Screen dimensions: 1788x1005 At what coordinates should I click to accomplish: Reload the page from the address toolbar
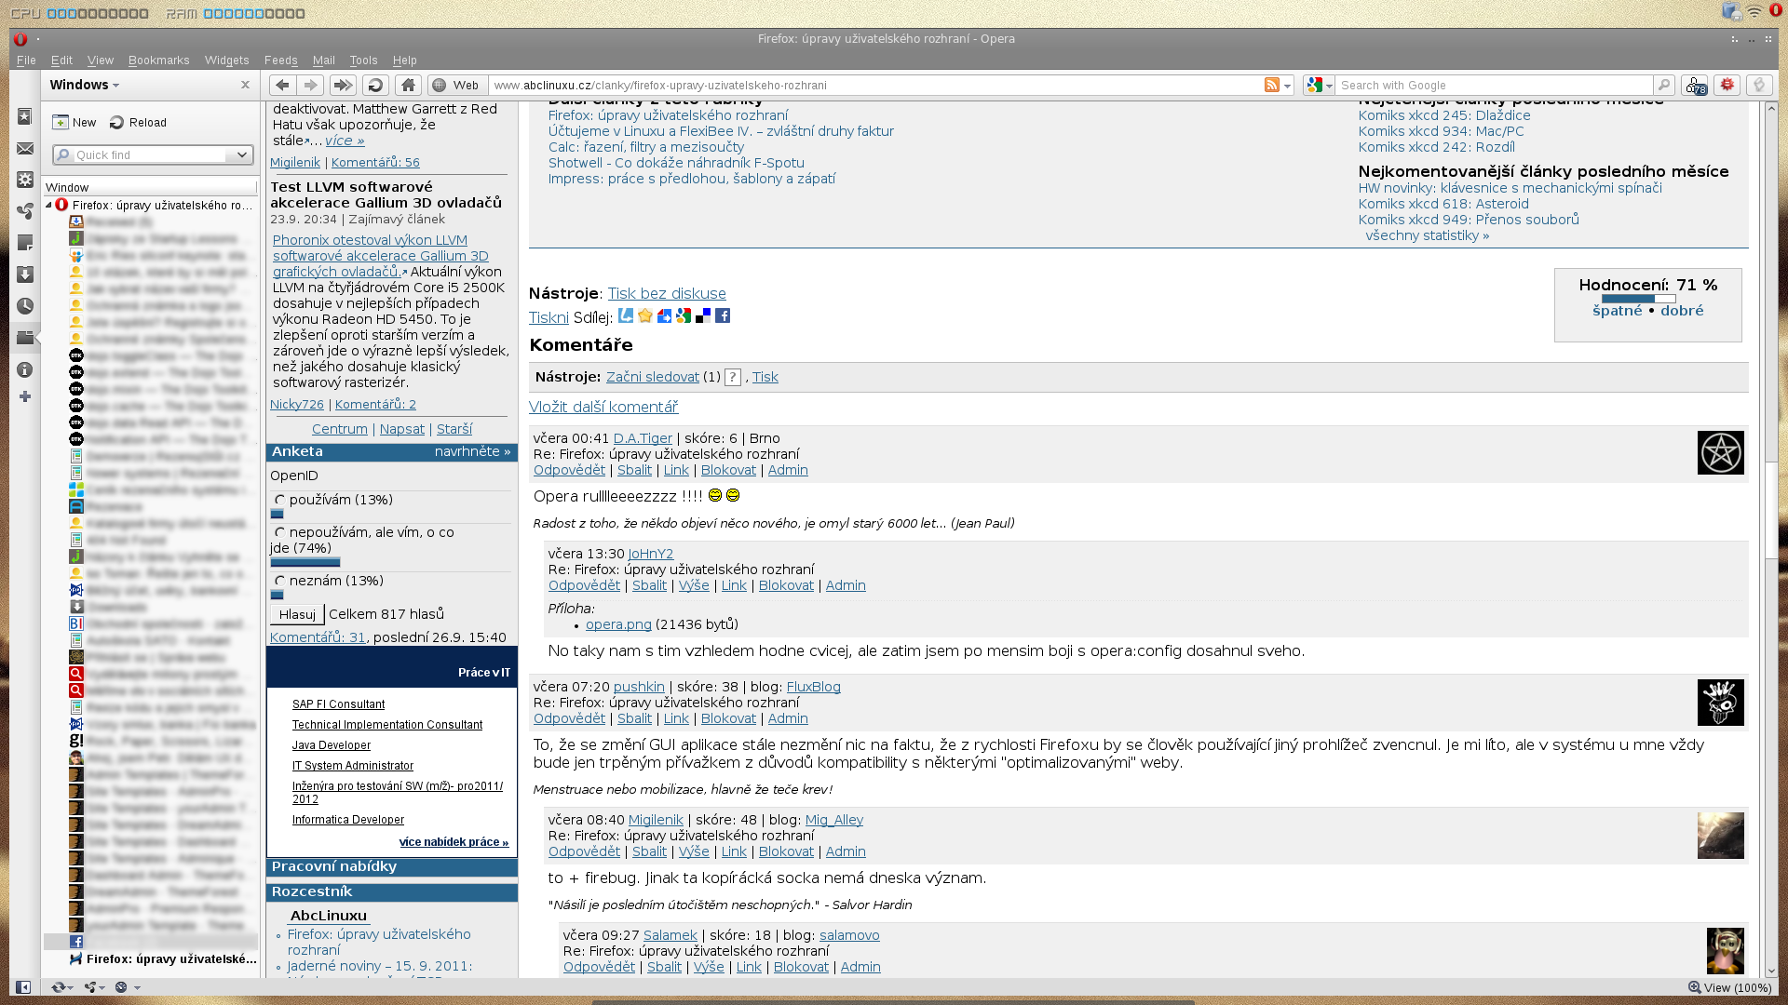point(375,85)
